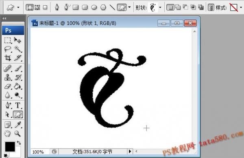Select the Healing Brush tool
Image resolution: width=244 pixels, height=158 pixels.
click(7, 68)
